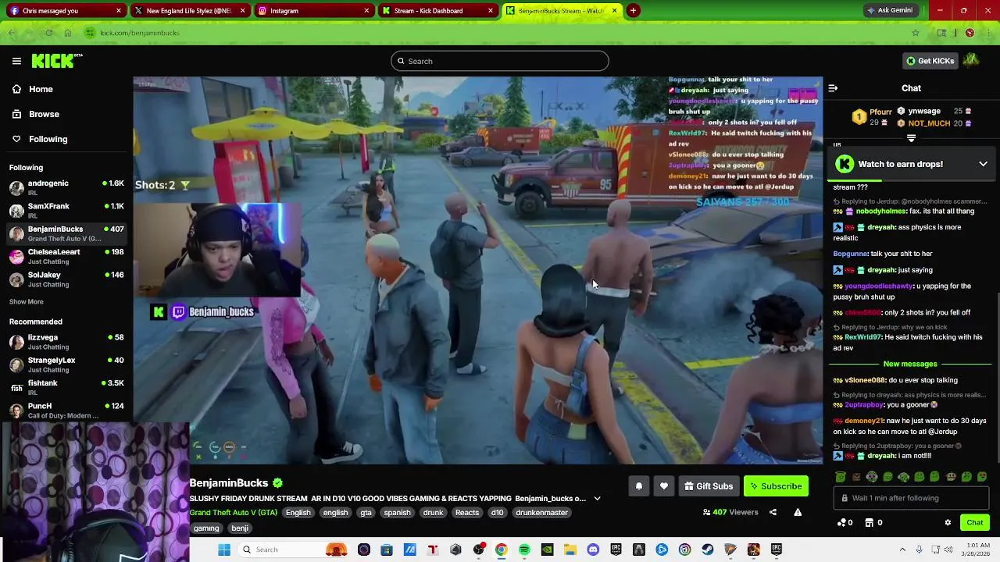Viewport: 1000px width, 562px height.
Task: Open Grand Theft Auto V (GTA) category link
Action: [233, 512]
